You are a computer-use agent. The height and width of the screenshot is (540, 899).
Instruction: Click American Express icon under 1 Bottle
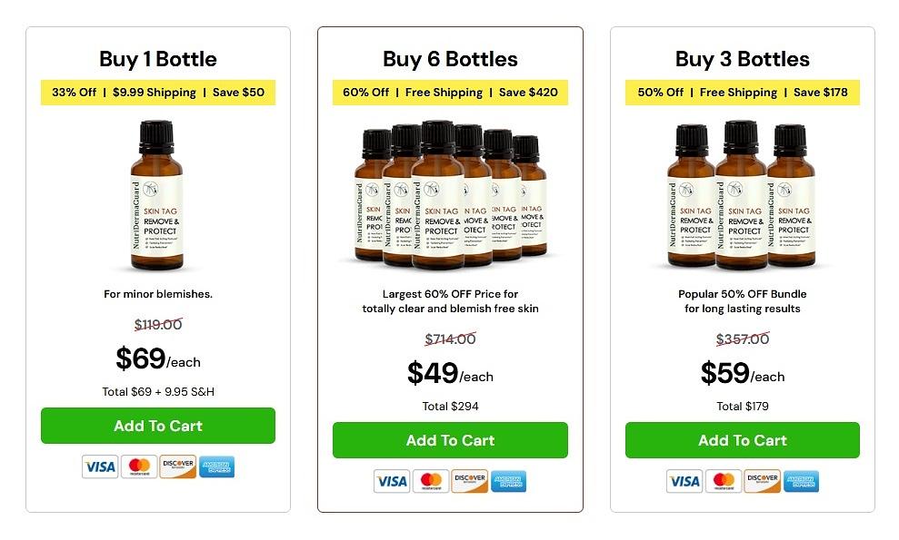click(x=217, y=466)
